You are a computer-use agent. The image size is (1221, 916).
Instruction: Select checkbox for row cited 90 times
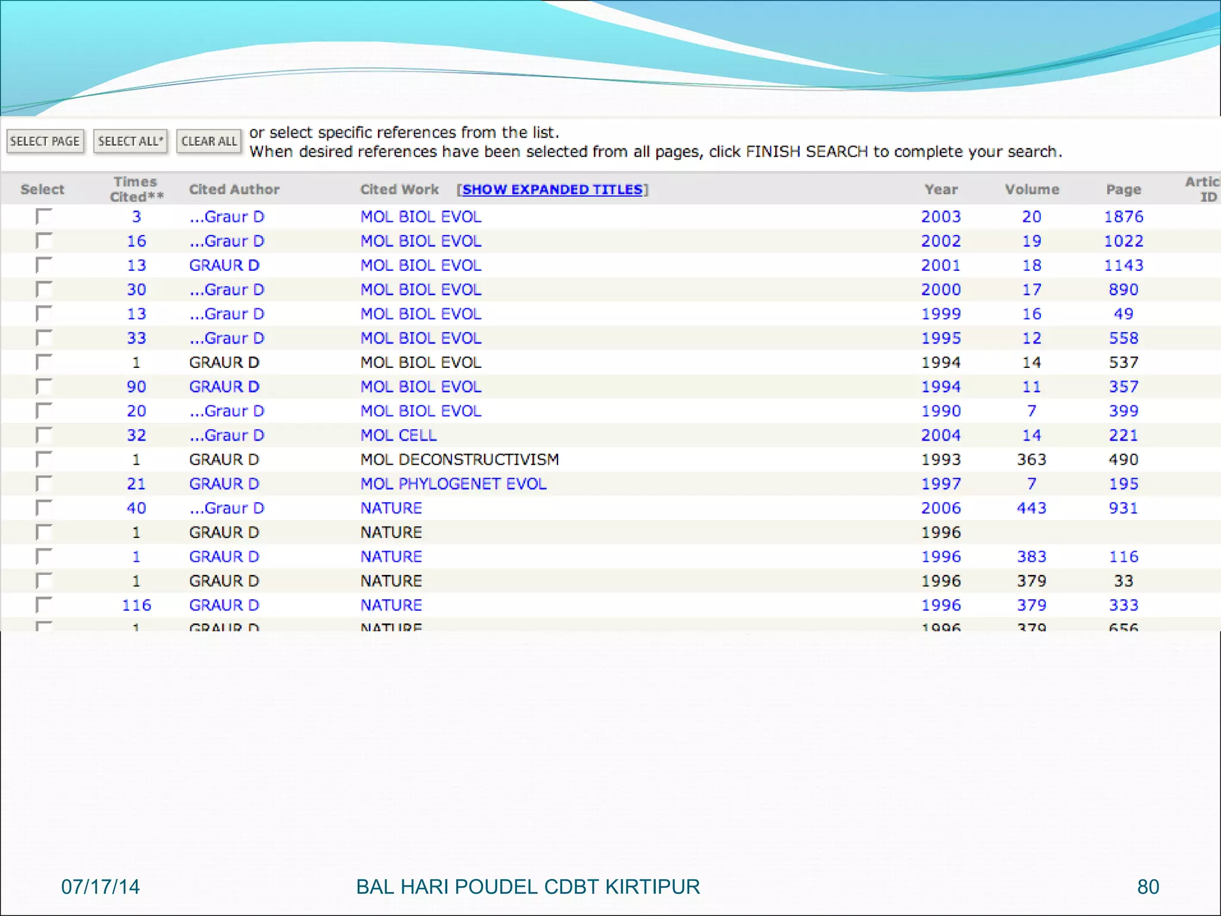44,386
